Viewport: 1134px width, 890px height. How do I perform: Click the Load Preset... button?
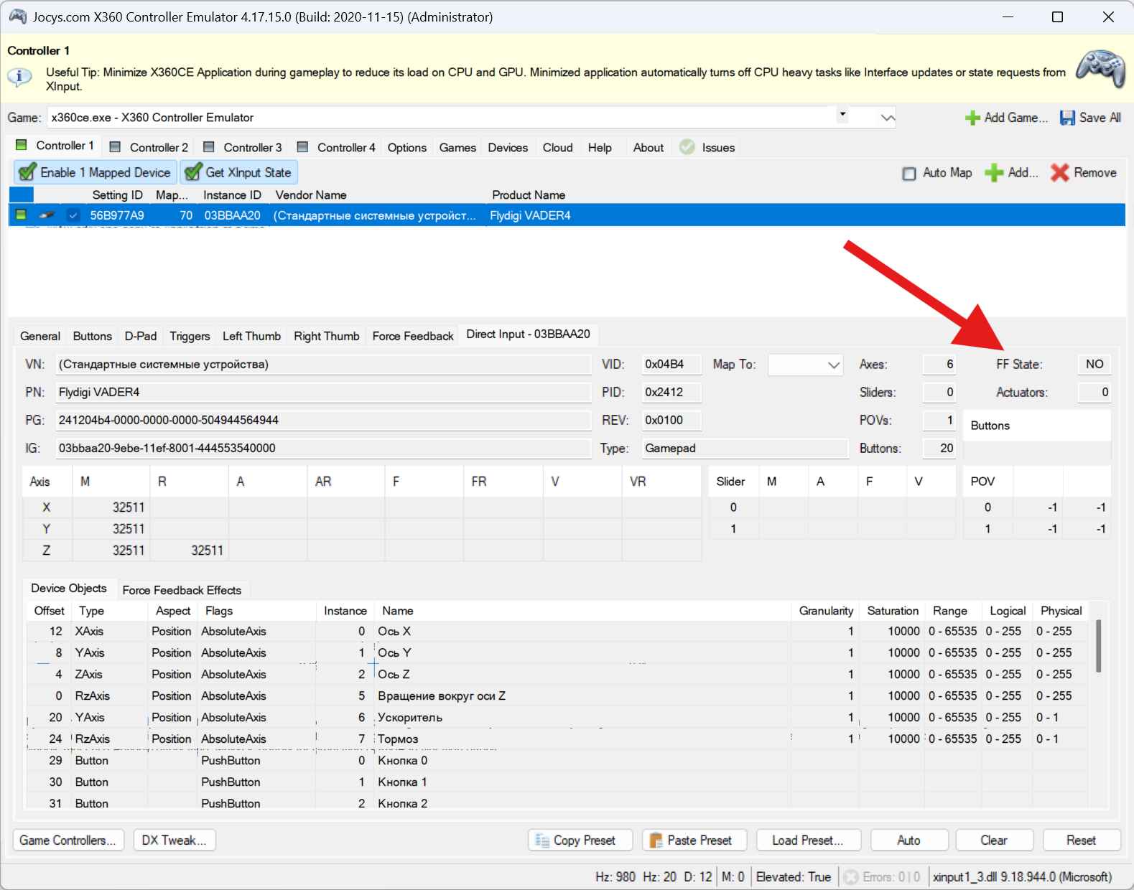tap(808, 840)
